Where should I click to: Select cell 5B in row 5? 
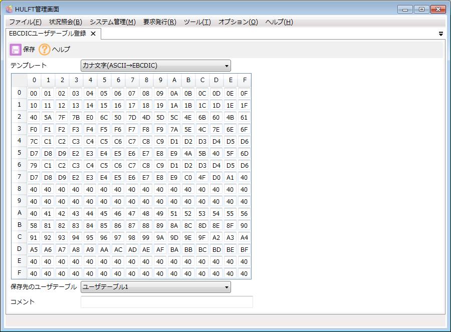202,154
